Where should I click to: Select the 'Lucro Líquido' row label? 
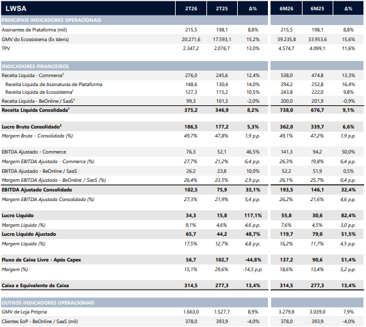17,216
